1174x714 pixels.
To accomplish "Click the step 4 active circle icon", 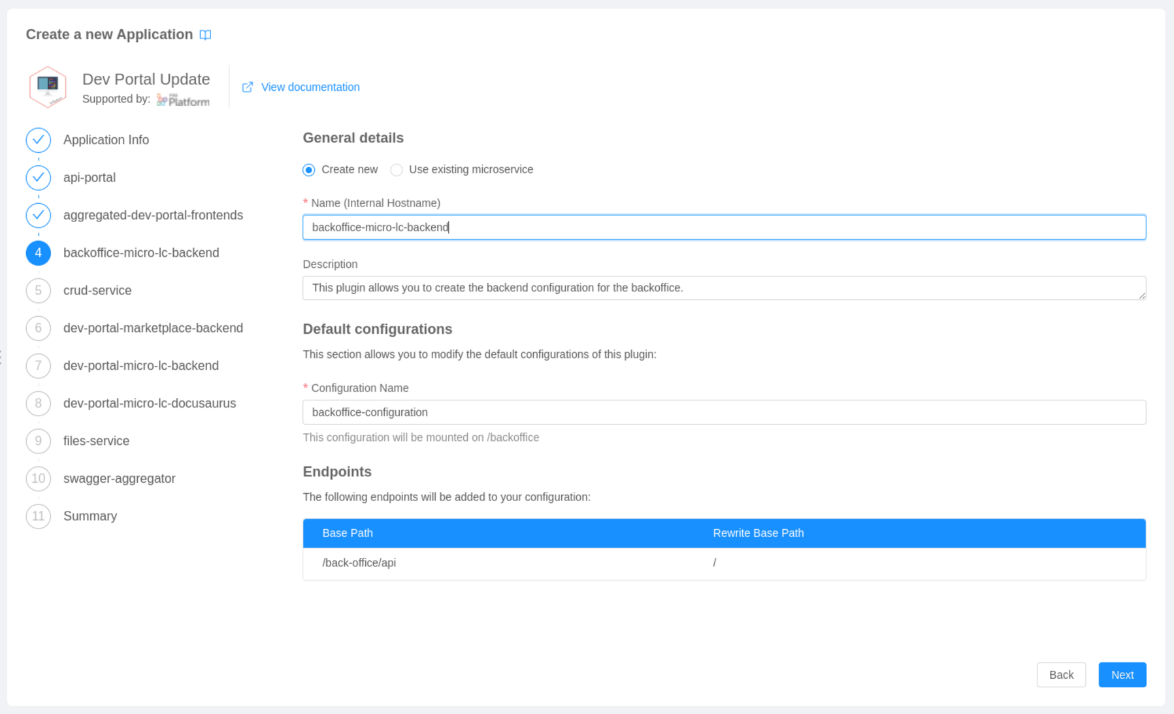I will click(x=39, y=253).
